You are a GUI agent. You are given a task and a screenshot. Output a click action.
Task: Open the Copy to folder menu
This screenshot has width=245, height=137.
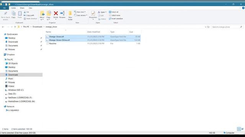coord(49,16)
